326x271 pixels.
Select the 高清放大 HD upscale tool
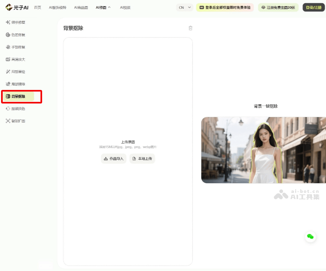17,59
